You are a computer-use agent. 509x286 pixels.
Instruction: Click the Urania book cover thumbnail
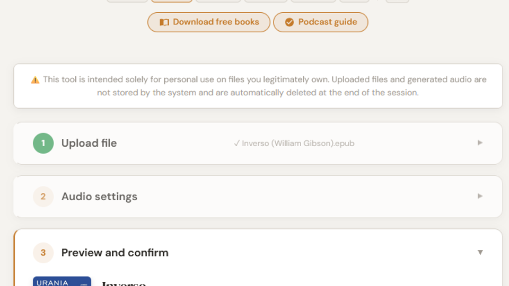62,282
